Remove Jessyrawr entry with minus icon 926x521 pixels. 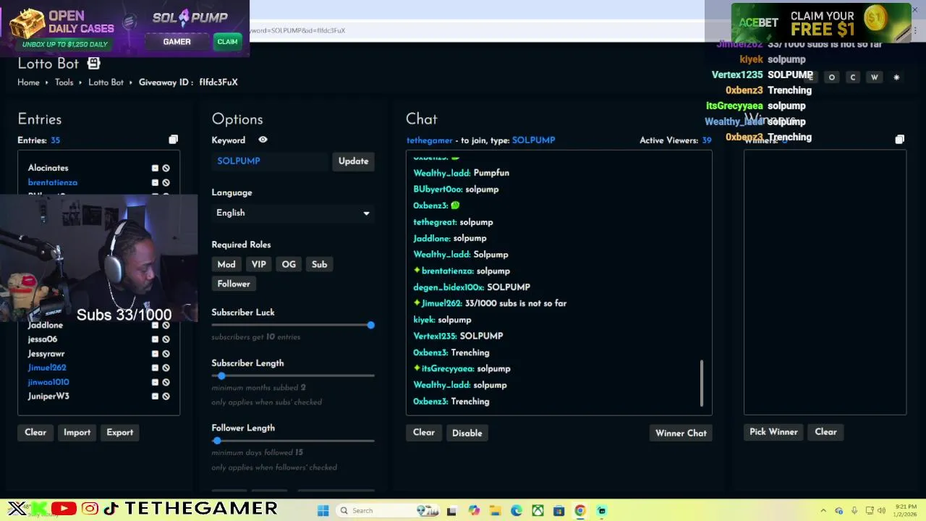click(155, 354)
